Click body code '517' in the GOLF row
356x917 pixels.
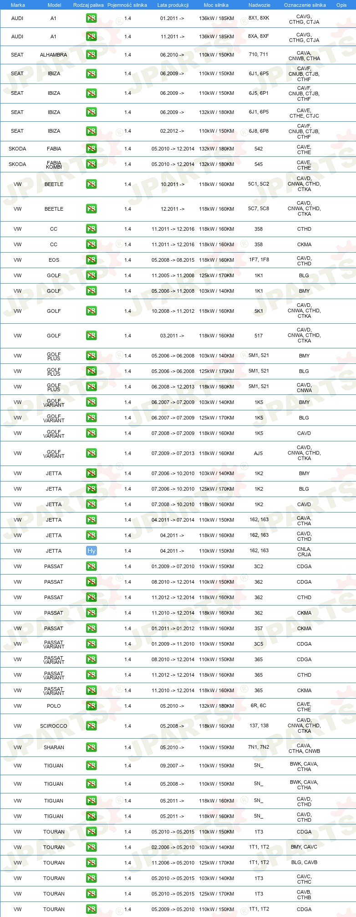pyautogui.click(x=259, y=336)
